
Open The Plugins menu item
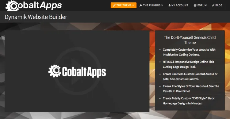click(x=151, y=5)
